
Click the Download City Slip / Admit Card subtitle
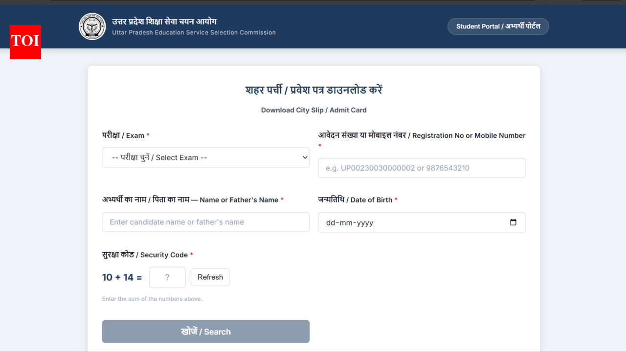click(x=313, y=110)
